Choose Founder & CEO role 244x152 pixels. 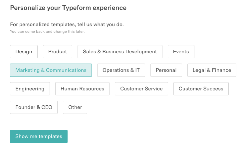tap(34, 107)
